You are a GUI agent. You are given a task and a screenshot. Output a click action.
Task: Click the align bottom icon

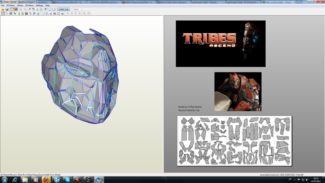[x=79, y=13]
